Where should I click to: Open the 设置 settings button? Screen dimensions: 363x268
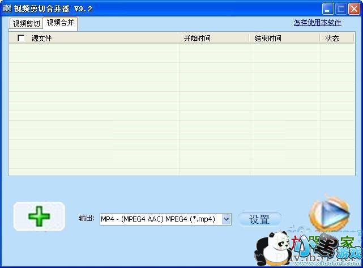259,219
